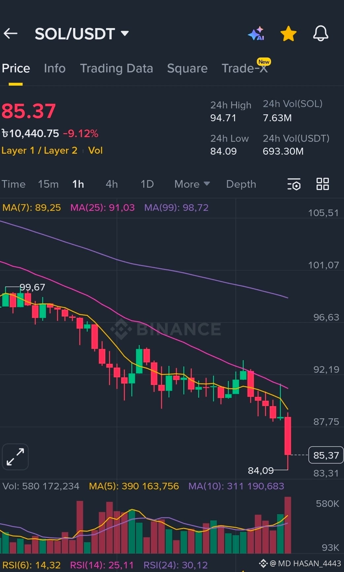Tap the 85,37 current price tag
Image resolution: width=344 pixels, height=572 pixels.
pyautogui.click(x=326, y=455)
